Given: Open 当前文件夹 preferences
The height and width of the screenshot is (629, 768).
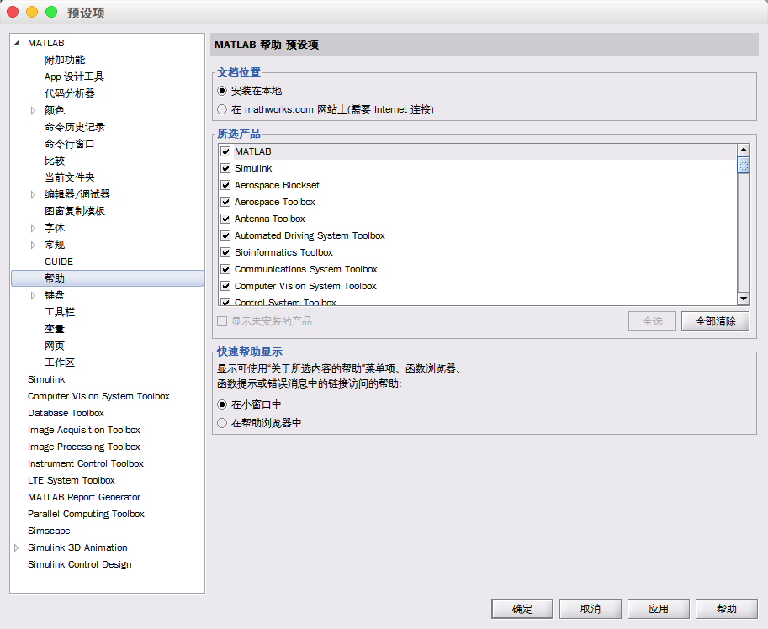Looking at the screenshot, I should tap(70, 177).
